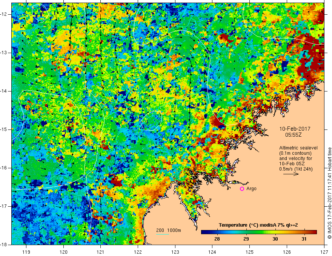Click 'and velocity for' legend line
Screen dimensions: 332x256
[295, 158]
